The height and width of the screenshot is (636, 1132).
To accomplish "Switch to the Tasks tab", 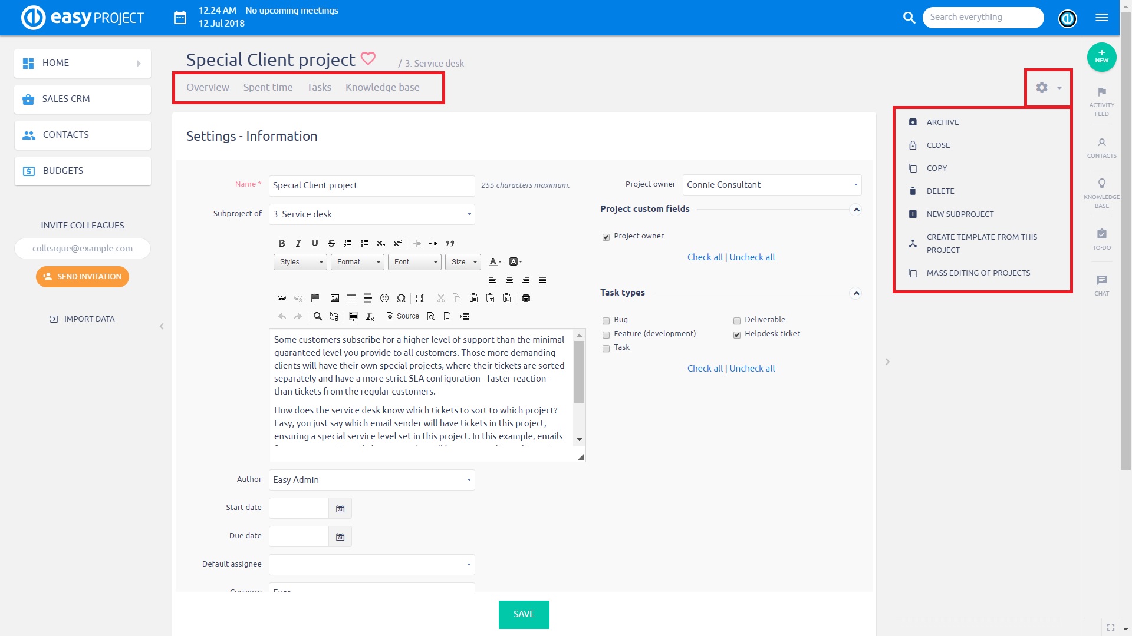I will (x=319, y=87).
